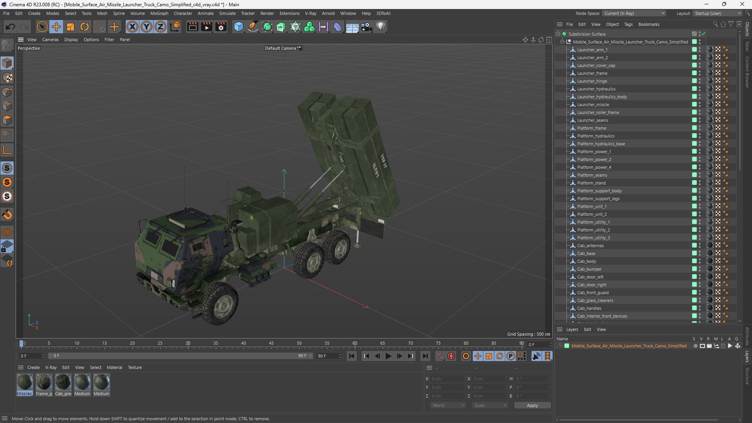This screenshot has height=423, width=752.
Task: Click the Planar Workplane icon
Action: coord(7,261)
